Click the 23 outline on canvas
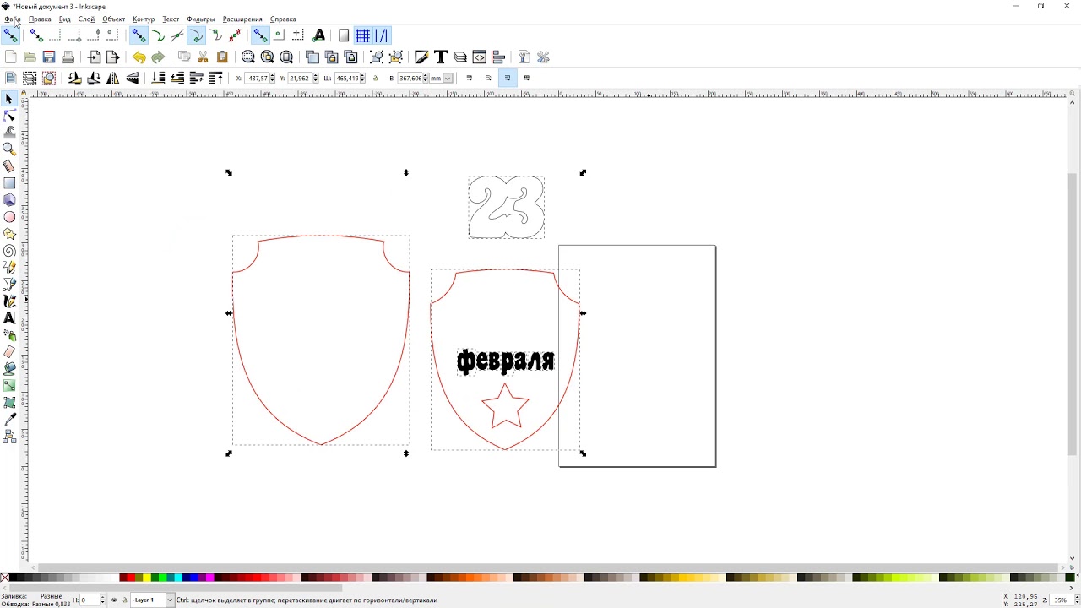This screenshot has width=1081, height=608. [507, 207]
